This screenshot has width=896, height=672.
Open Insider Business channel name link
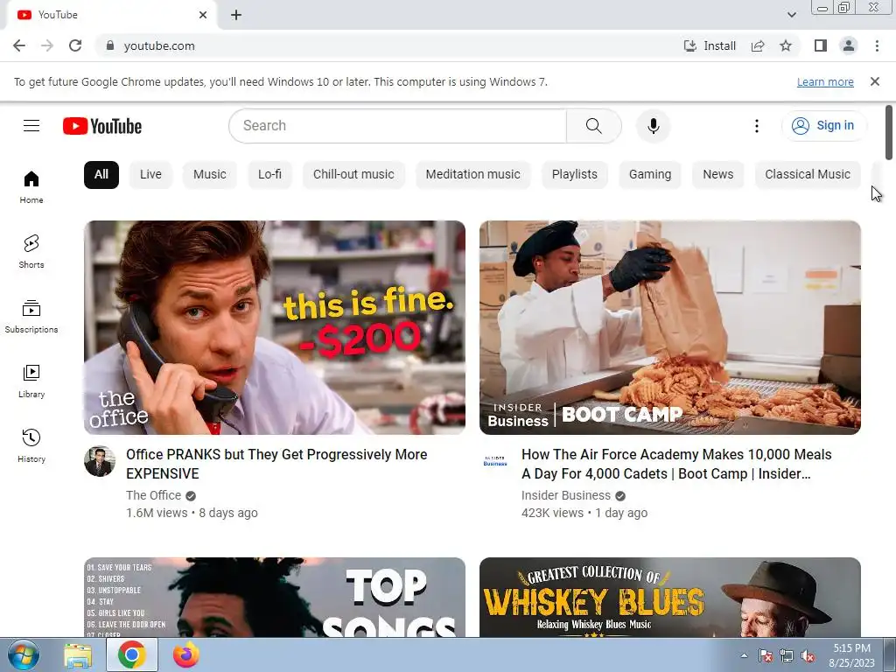pos(566,495)
